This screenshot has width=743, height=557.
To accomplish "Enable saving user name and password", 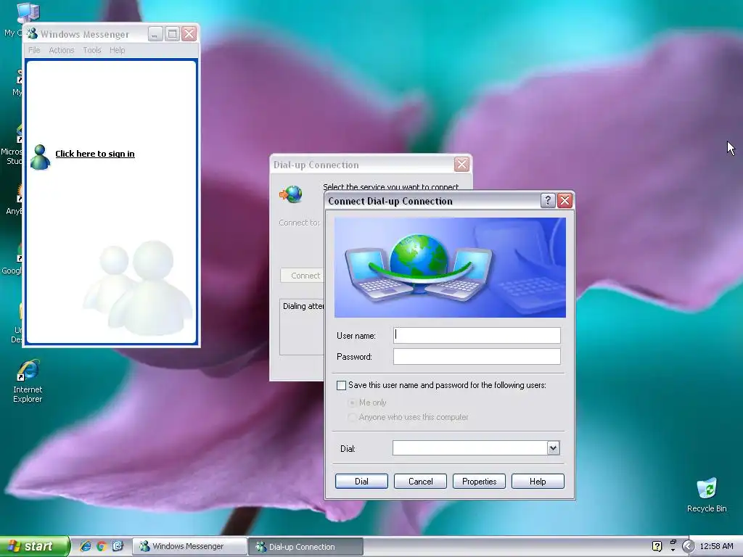I will [341, 385].
